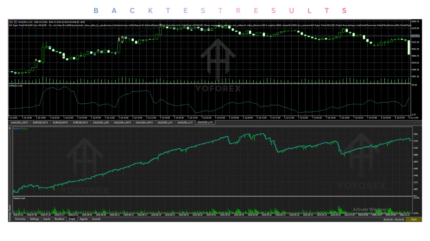Screen dimensions: 430x241
Task: Click the 2561 value on the balance axis
Action: [x=416, y=134]
